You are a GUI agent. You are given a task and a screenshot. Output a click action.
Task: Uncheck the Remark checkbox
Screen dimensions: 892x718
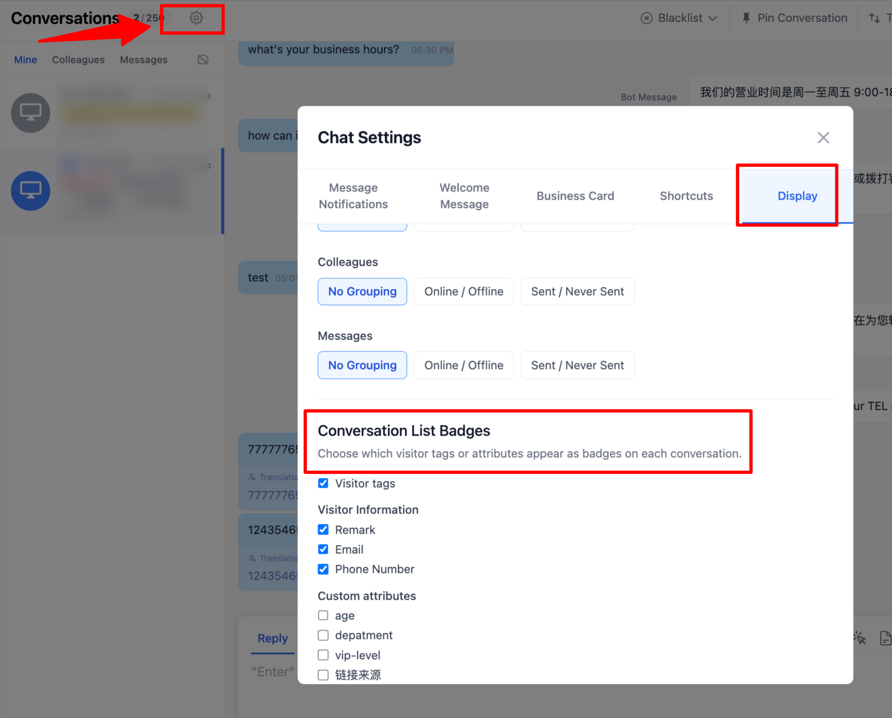pos(323,530)
